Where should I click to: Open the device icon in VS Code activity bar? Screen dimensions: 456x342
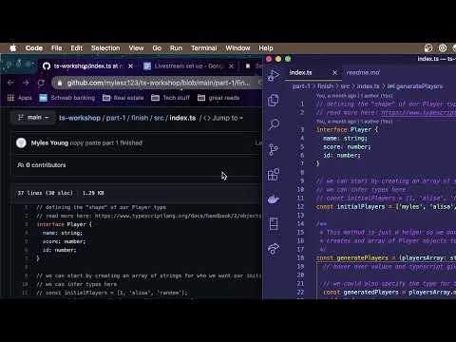pos(274,223)
